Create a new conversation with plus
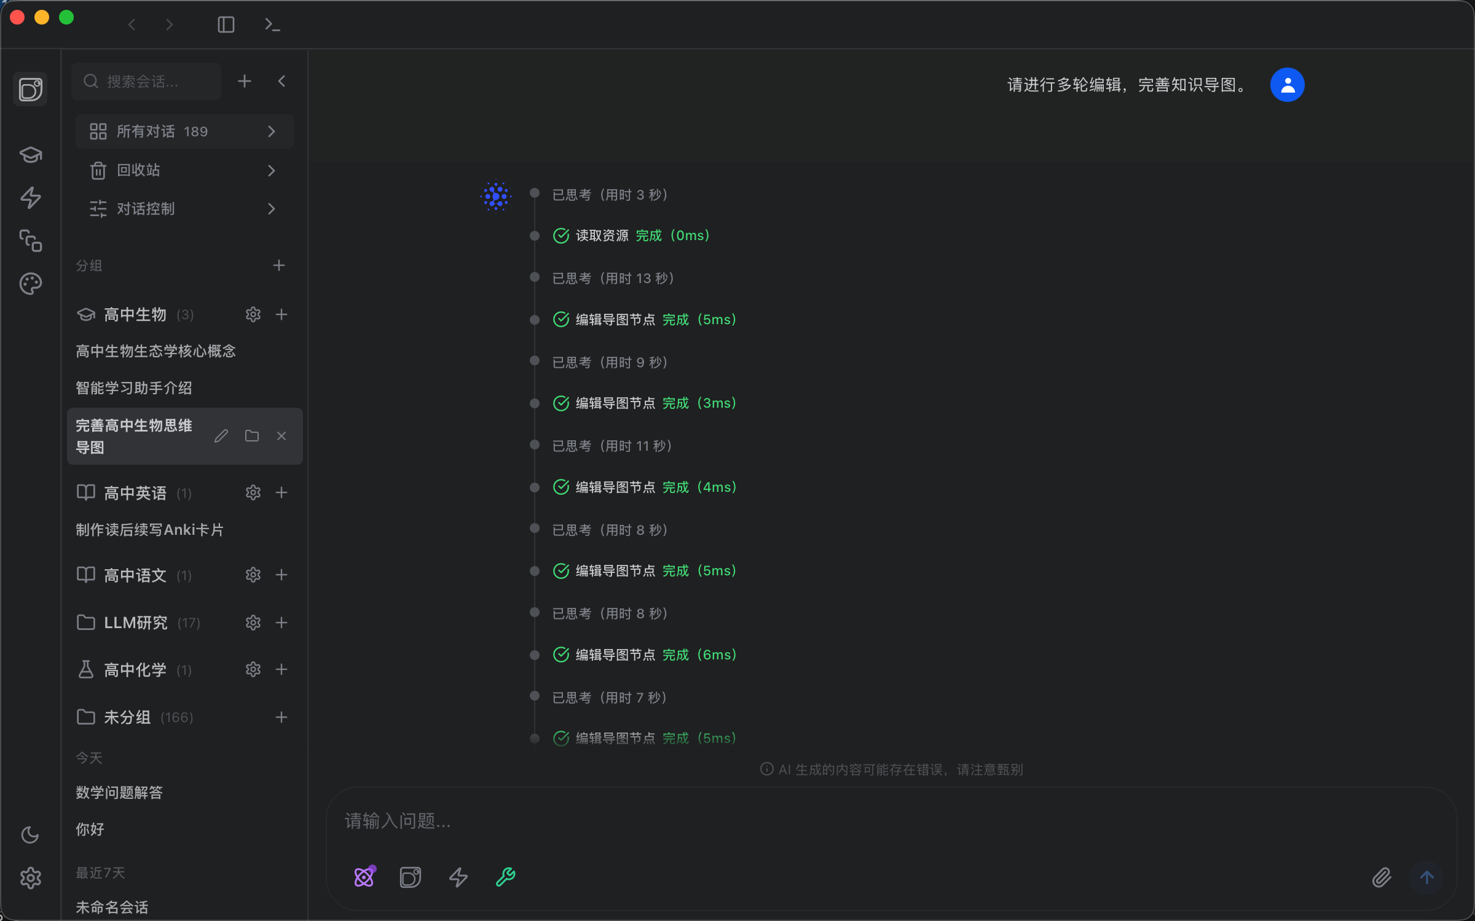Image resolution: width=1475 pixels, height=921 pixels. point(245,81)
